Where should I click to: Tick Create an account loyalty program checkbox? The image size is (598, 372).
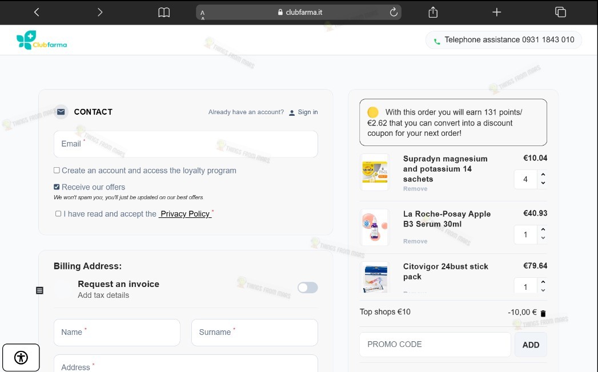pos(57,171)
